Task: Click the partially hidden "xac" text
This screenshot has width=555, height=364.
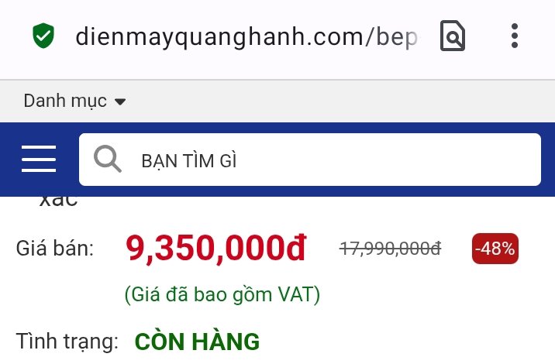Action: 58,201
